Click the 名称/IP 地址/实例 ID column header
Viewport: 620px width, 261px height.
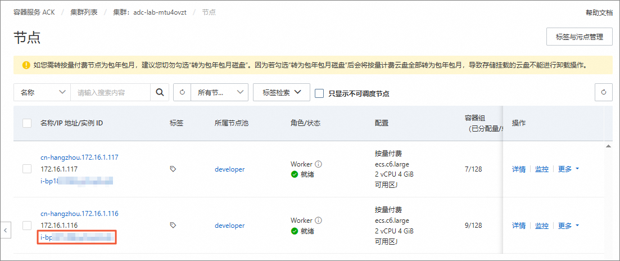click(x=71, y=123)
